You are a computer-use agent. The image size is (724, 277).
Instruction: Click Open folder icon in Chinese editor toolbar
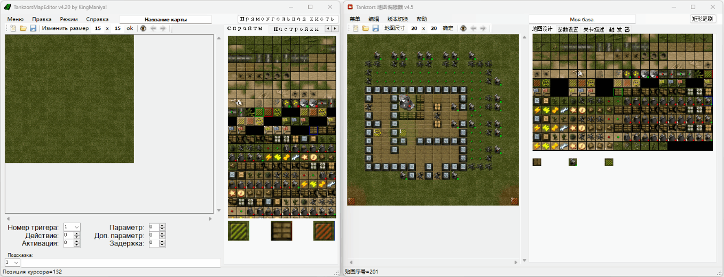[x=366, y=28]
